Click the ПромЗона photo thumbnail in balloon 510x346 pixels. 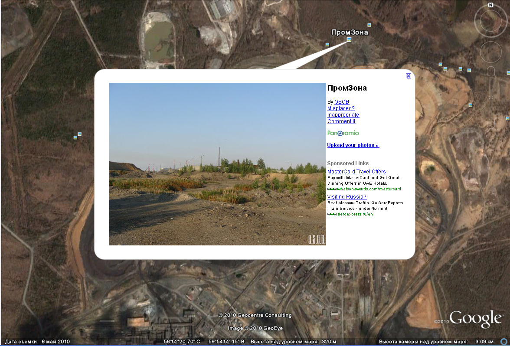(x=217, y=164)
